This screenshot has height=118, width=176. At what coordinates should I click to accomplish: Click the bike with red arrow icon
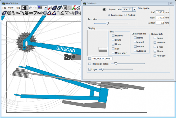pos(50,8)
